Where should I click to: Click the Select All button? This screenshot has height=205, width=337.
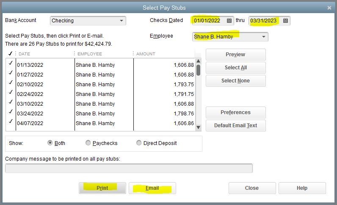235,68
